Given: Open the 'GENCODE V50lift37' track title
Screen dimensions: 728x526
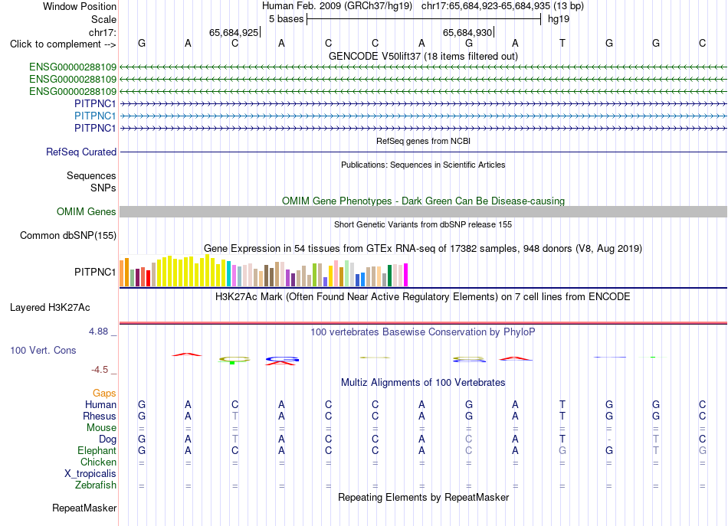Looking at the screenshot, I should tap(423, 56).
